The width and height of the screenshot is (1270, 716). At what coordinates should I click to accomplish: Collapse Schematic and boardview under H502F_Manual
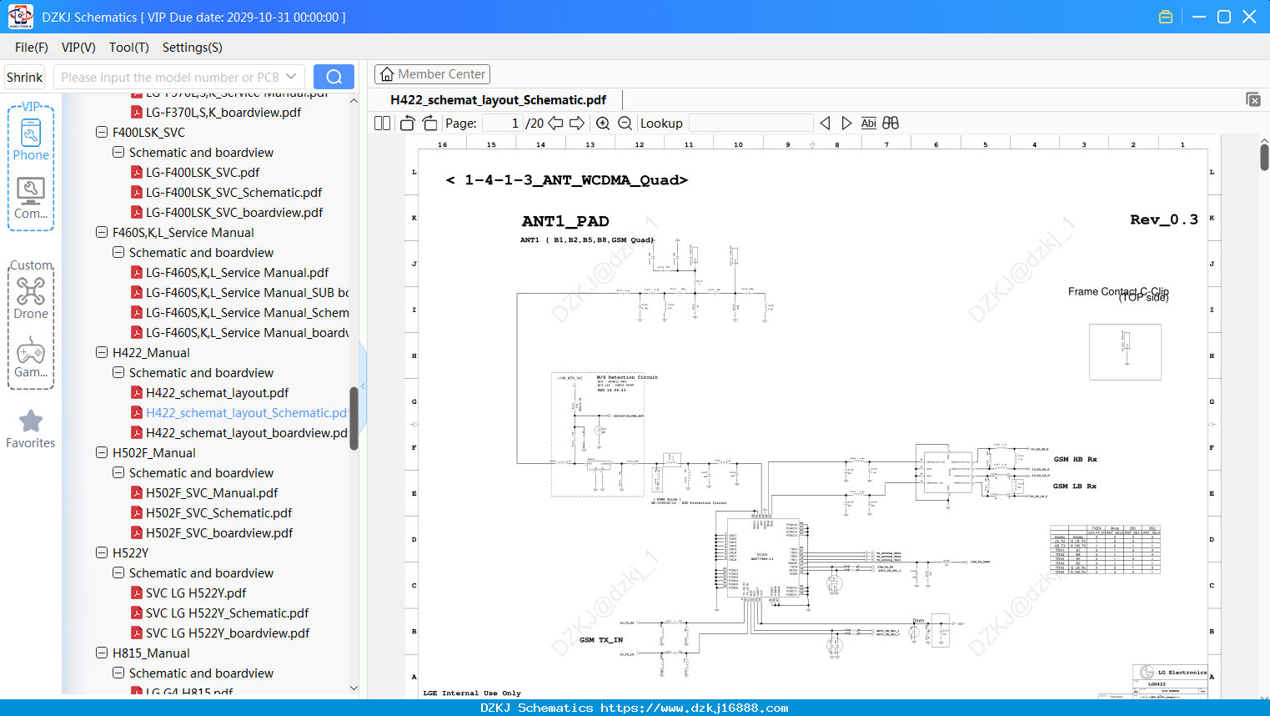pyautogui.click(x=118, y=473)
